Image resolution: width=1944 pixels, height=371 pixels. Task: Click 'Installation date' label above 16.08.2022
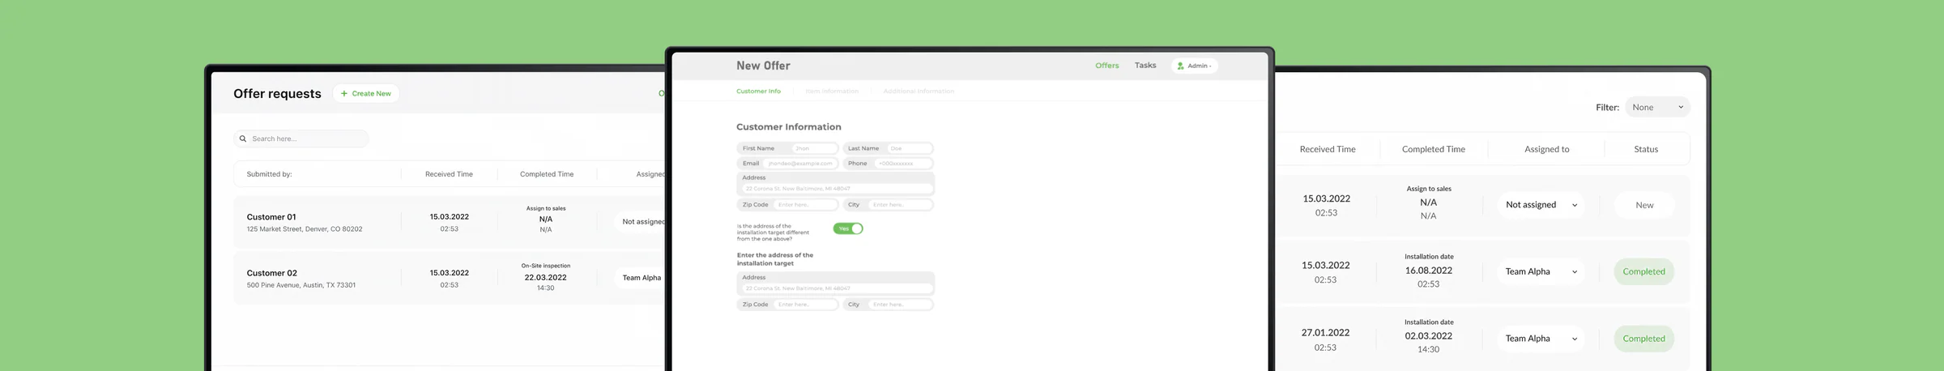[x=1429, y=257]
